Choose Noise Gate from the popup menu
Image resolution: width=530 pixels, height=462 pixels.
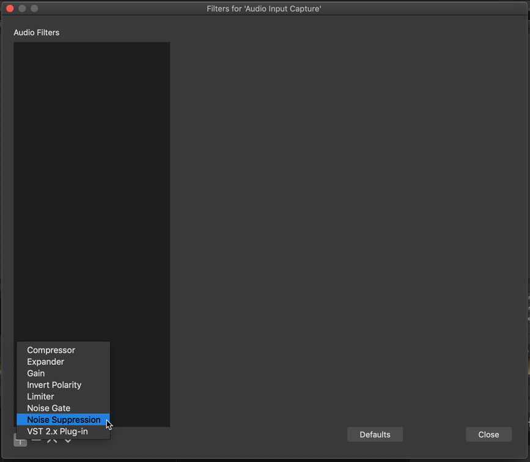pos(63,408)
